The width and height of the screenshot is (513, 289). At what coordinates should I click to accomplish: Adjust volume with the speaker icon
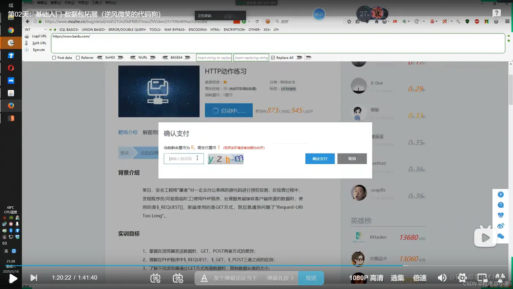click(442, 278)
